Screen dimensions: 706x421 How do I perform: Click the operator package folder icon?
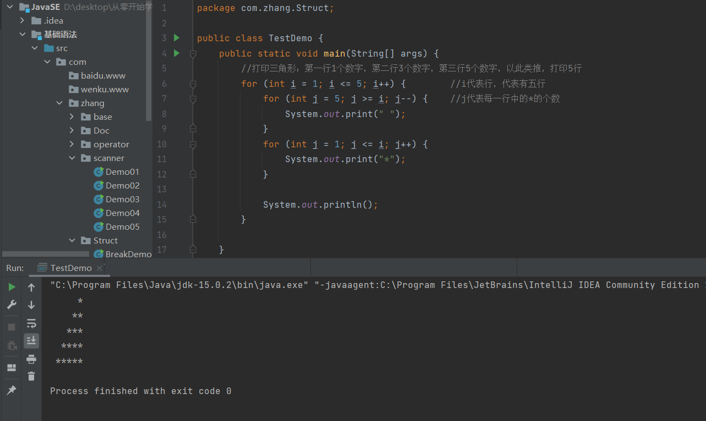coord(86,144)
